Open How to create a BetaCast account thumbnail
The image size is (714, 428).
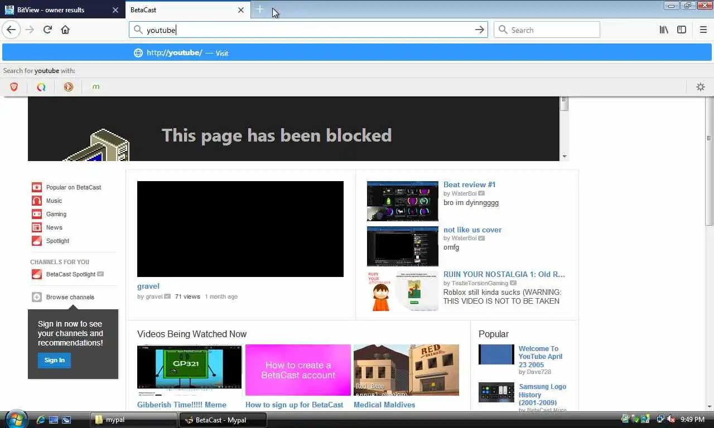pyautogui.click(x=298, y=370)
